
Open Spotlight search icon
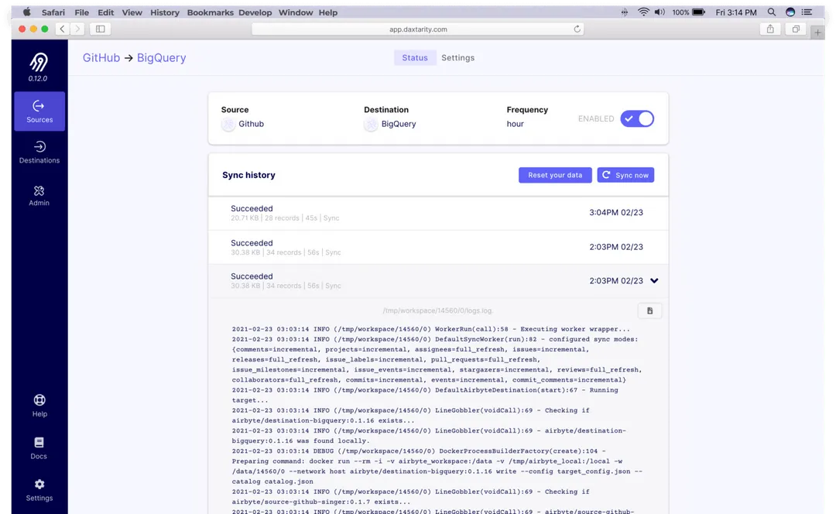pos(772,12)
